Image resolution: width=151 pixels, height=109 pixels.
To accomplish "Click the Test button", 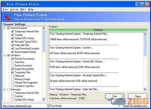I will click(x=114, y=96).
